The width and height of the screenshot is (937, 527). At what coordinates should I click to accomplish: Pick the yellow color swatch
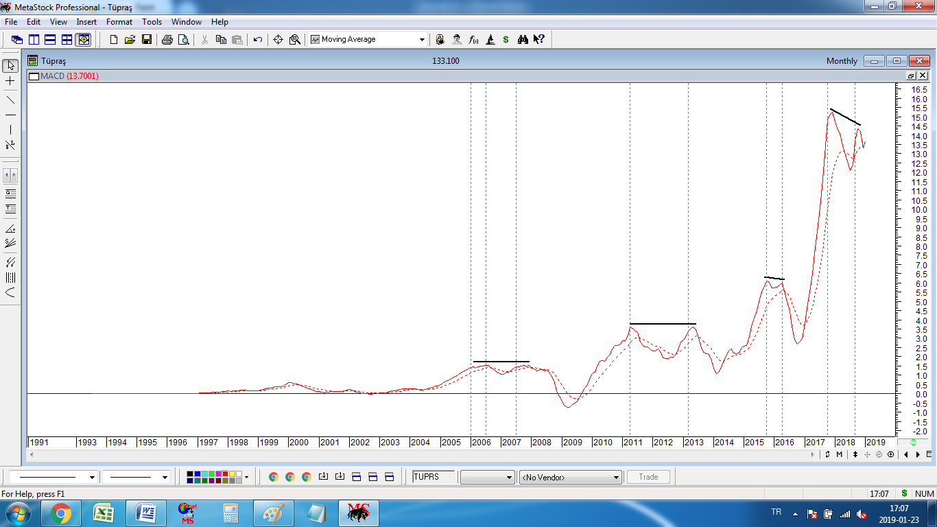[x=232, y=473]
